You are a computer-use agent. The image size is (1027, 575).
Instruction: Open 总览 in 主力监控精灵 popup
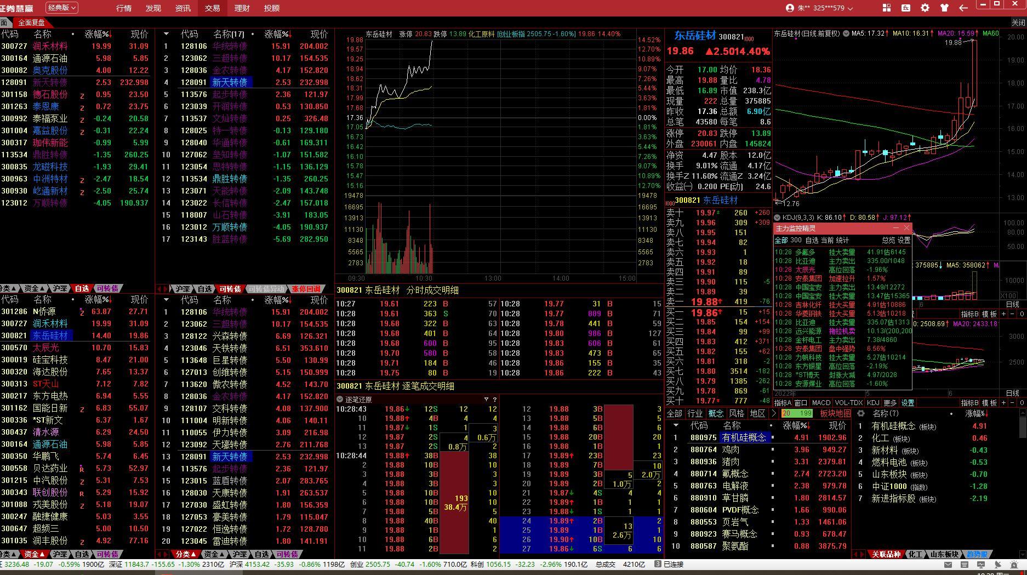pyautogui.click(x=888, y=240)
